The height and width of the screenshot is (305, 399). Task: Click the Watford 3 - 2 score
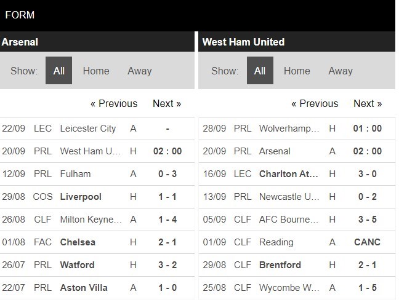point(167,265)
